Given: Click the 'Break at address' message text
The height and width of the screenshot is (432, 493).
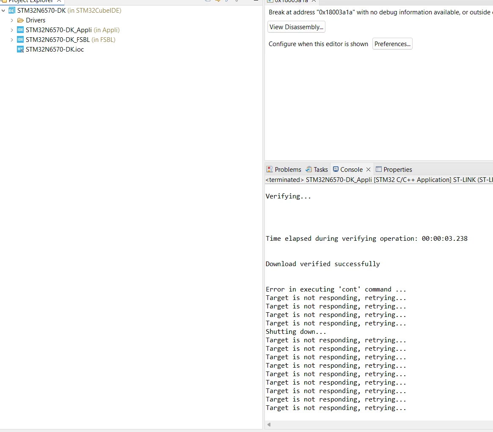Looking at the screenshot, I should (380, 12).
